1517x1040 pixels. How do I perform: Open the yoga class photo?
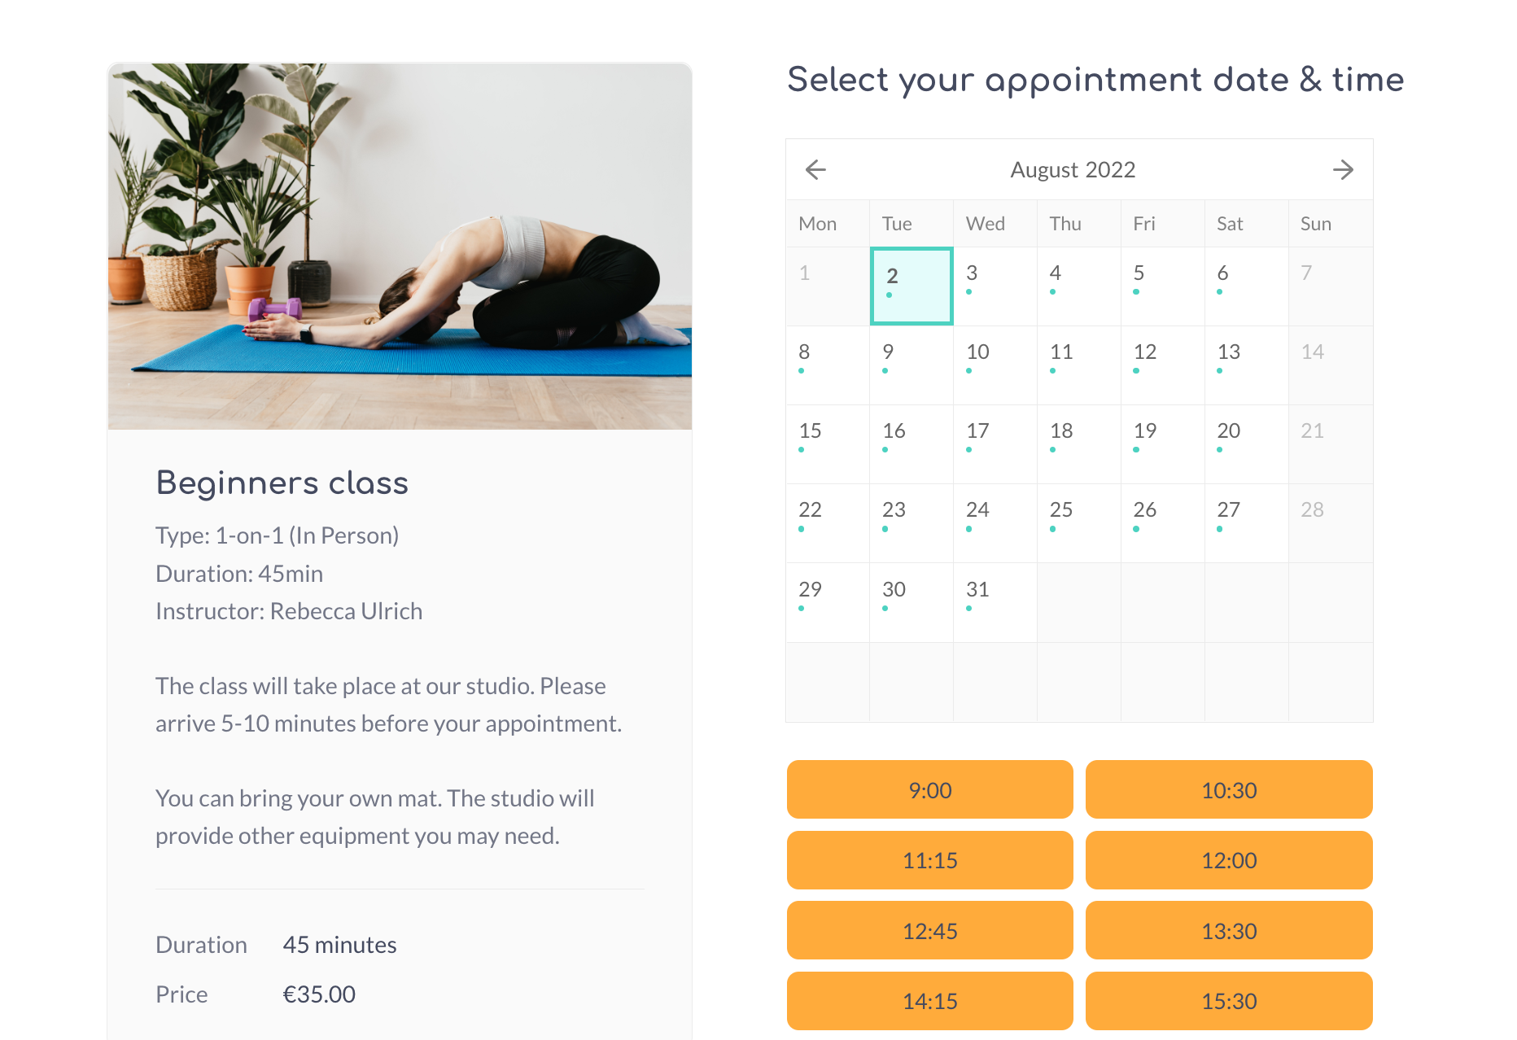click(x=400, y=247)
